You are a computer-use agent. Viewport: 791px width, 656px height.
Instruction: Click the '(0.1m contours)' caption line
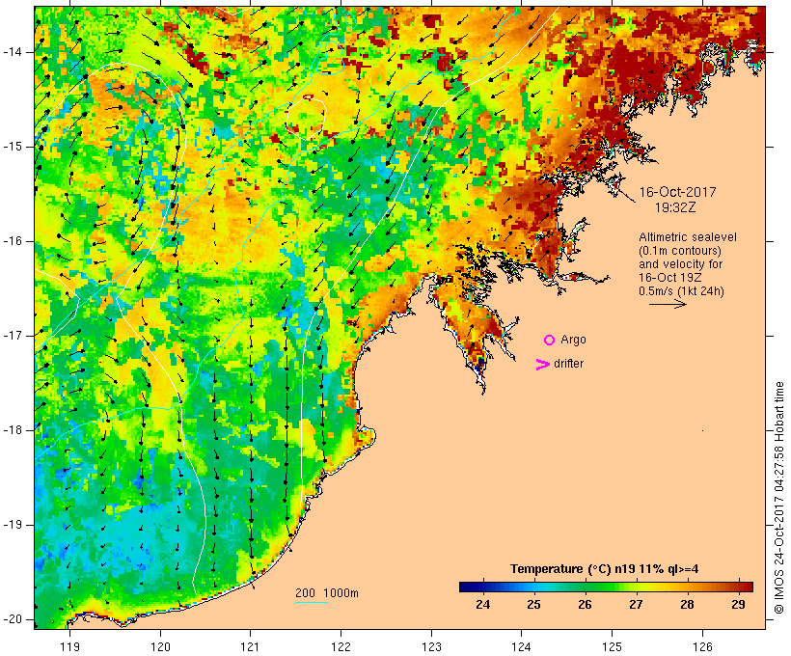(x=680, y=251)
